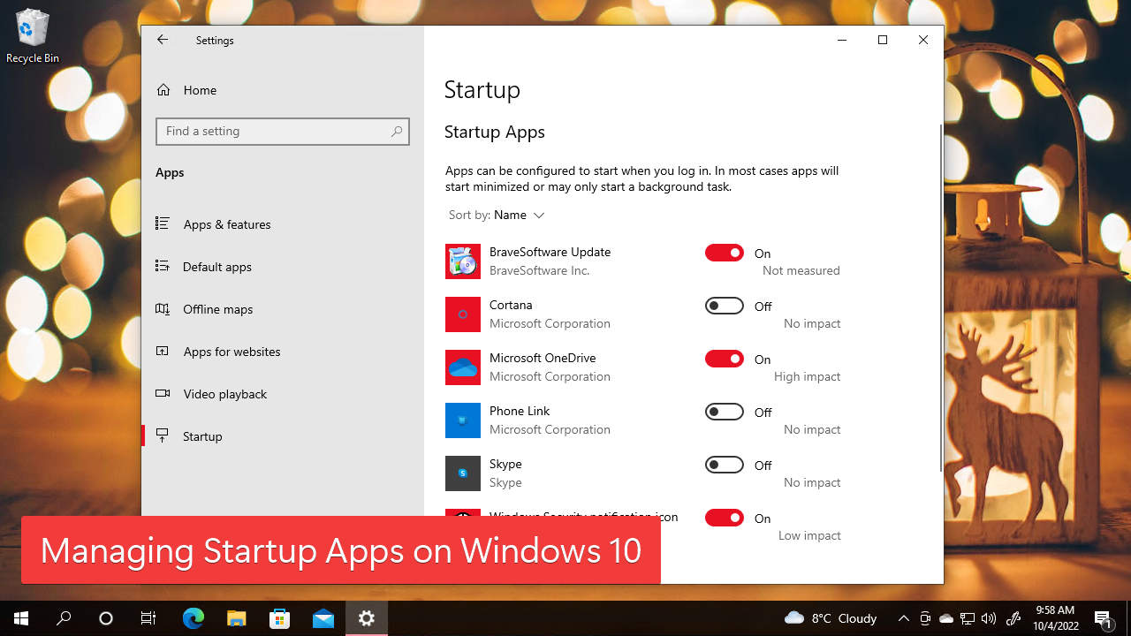Click the High impact label

807,376
